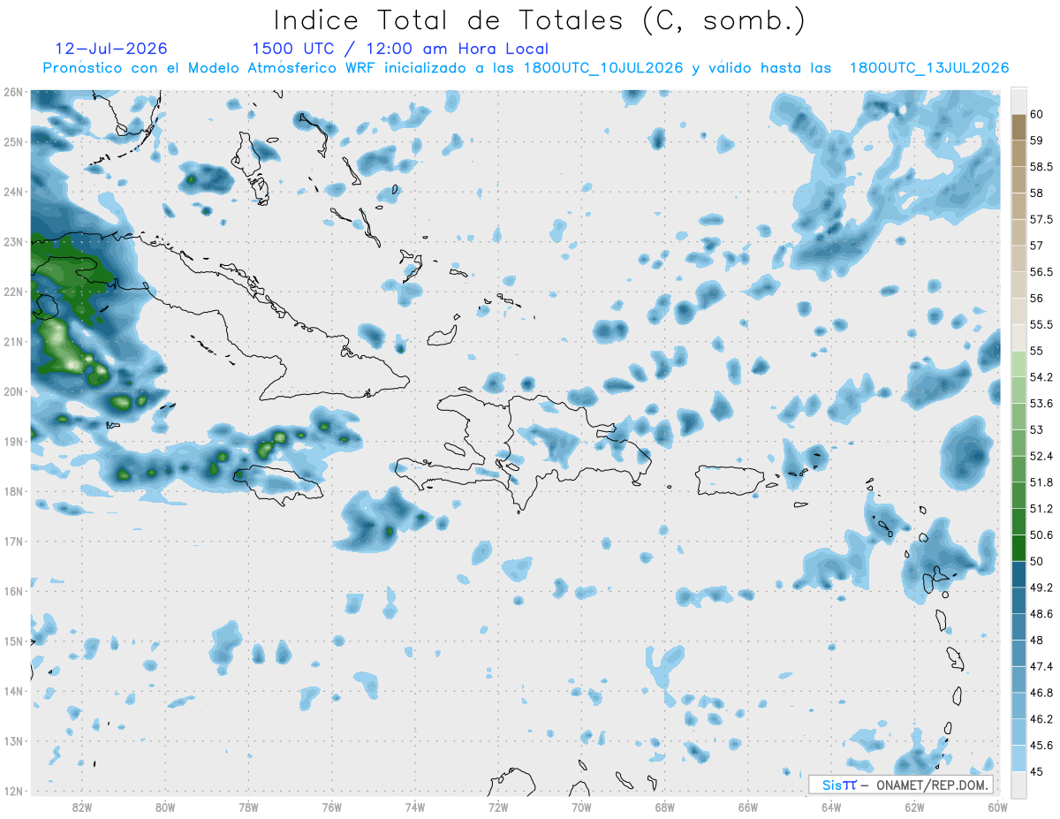
Task: Click the colorbar value '51.2'
Action: click(1041, 509)
